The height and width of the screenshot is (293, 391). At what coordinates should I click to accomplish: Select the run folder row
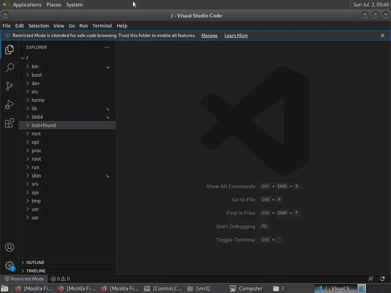67,167
